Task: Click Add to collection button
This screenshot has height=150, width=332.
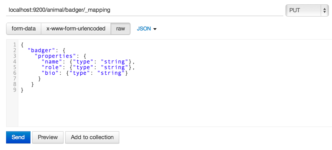Action: (x=92, y=137)
